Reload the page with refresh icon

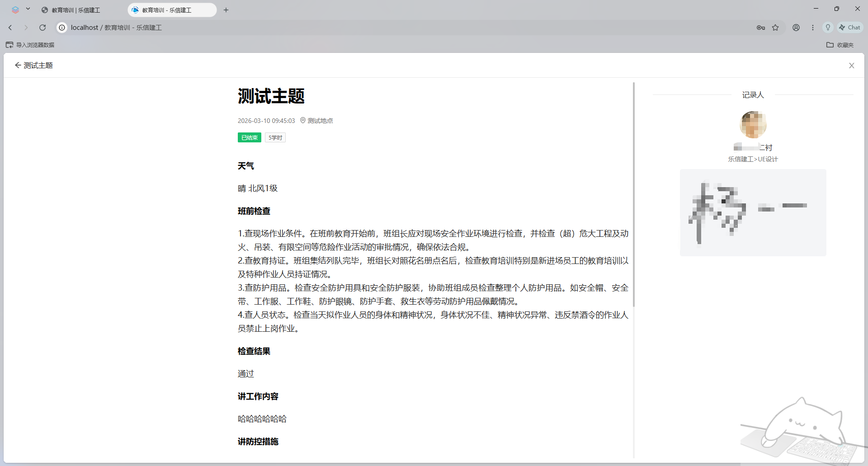click(42, 28)
